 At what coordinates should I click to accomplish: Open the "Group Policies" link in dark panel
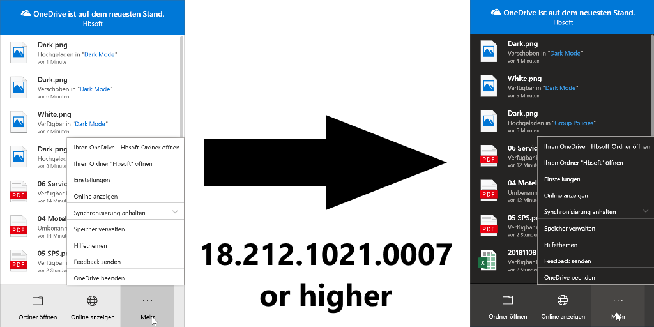[574, 123]
